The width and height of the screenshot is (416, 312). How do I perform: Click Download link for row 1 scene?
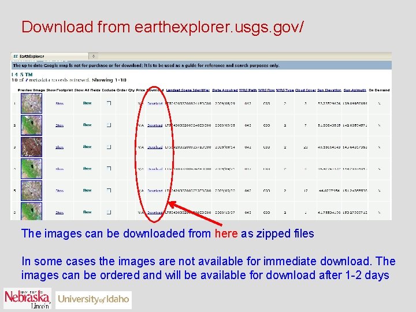155,103
